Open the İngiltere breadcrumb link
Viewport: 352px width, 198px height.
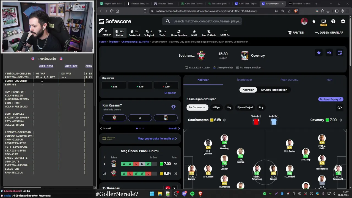114,42
